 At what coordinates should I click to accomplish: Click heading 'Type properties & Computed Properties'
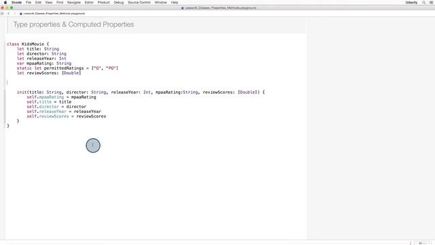pos(73,24)
